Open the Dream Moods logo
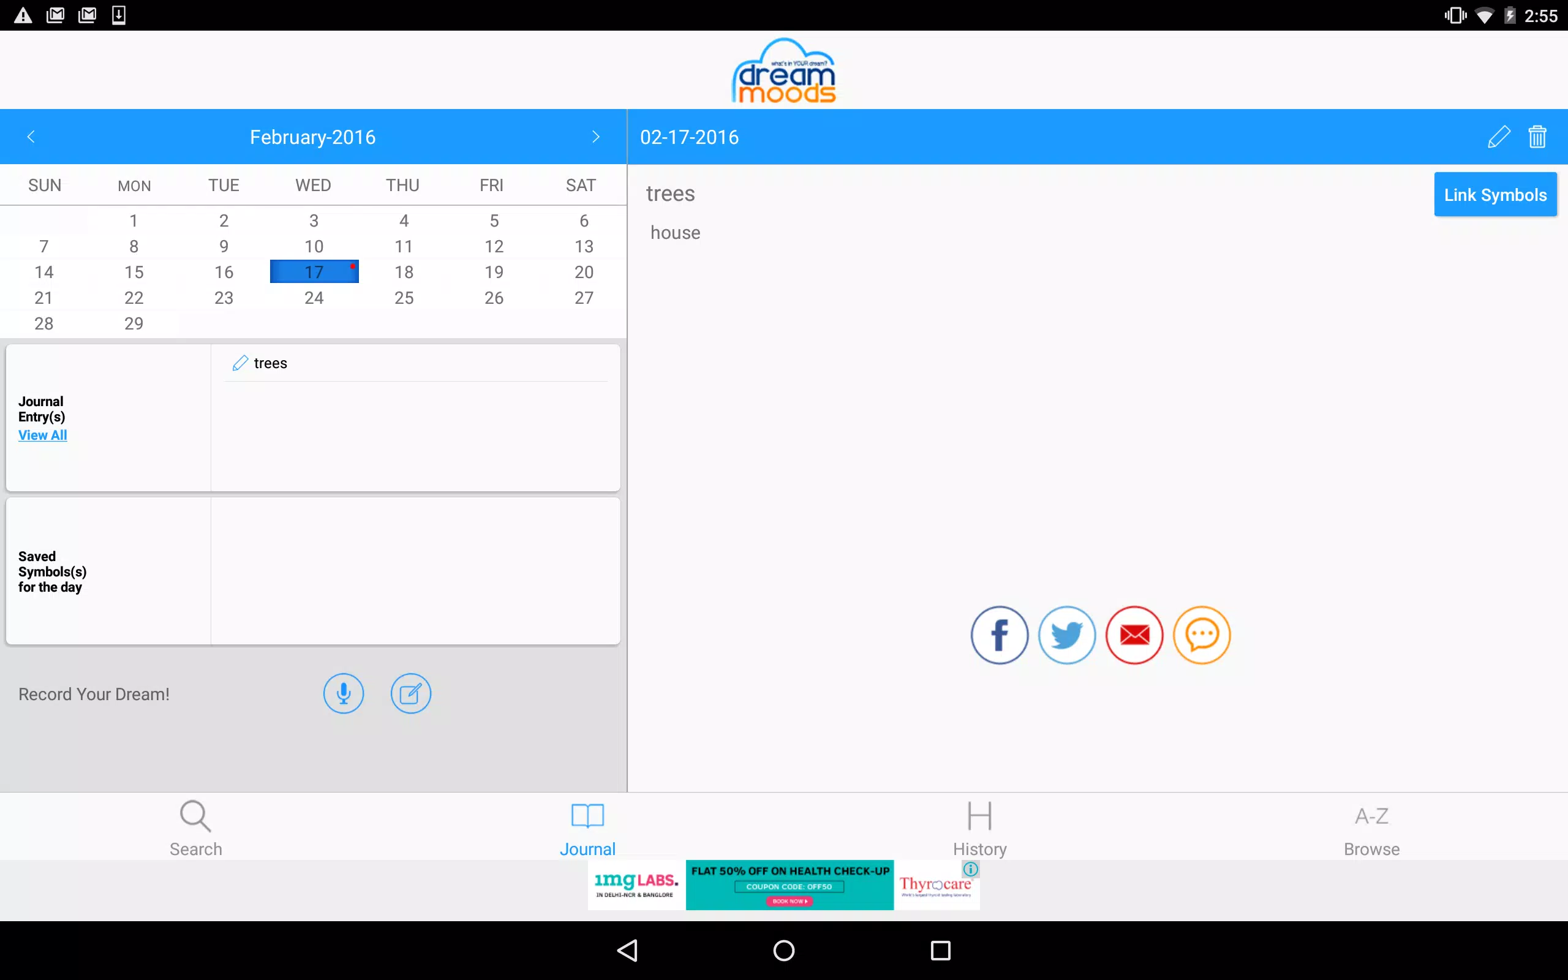Image resolution: width=1568 pixels, height=980 pixels. click(x=784, y=70)
